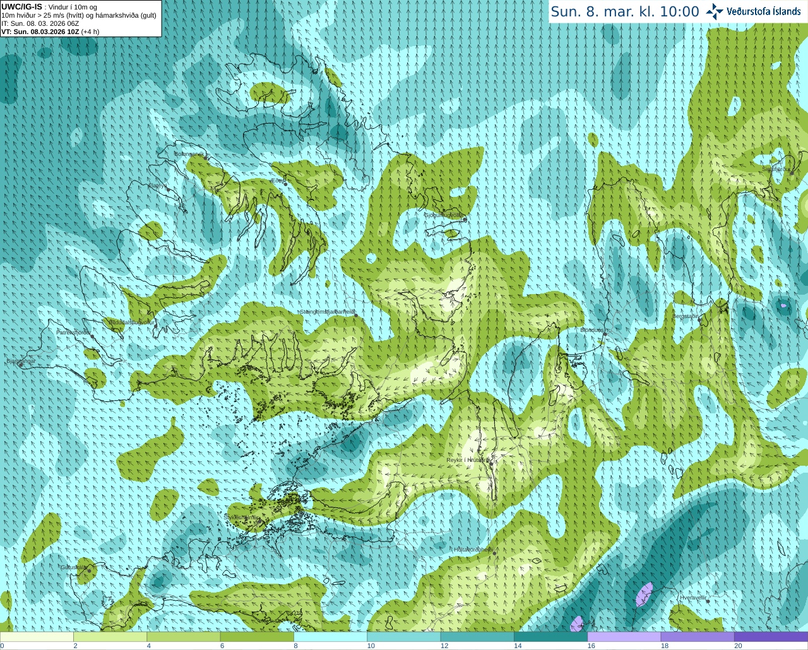Select the 6–8 m/s legend color
Image resolution: width=808 pixels, height=650 pixels.
pyautogui.click(x=257, y=637)
